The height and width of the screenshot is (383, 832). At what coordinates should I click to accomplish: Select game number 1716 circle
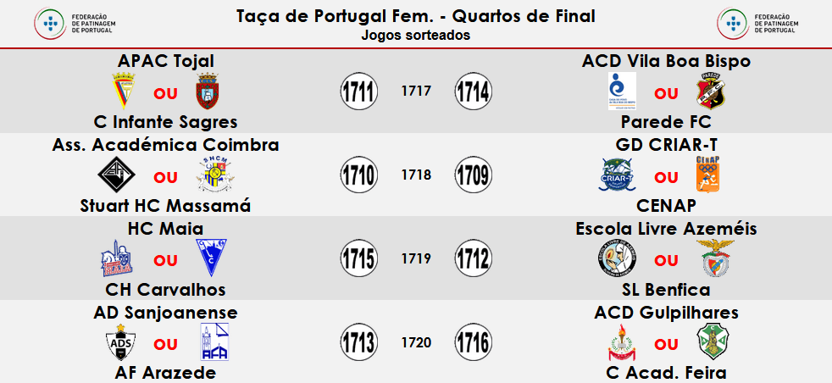[x=473, y=343]
